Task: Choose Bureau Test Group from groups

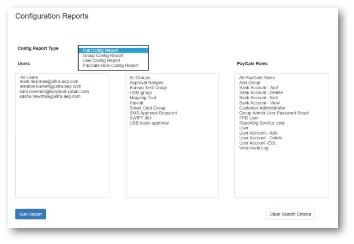Action: coord(148,88)
